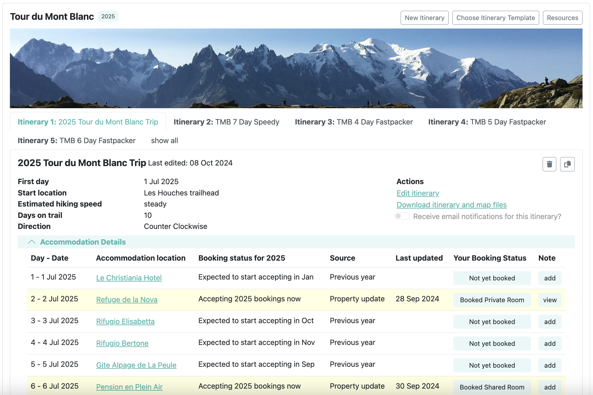Screen dimensions: 593x395
Task: View note for Refuge de la Nova
Action: 549,300
